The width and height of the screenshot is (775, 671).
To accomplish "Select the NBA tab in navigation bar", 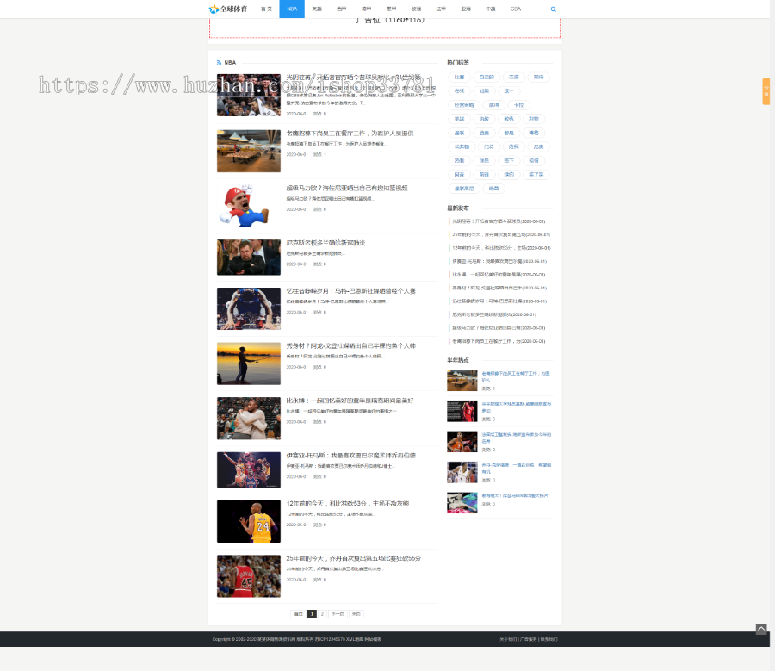I will click(x=292, y=9).
